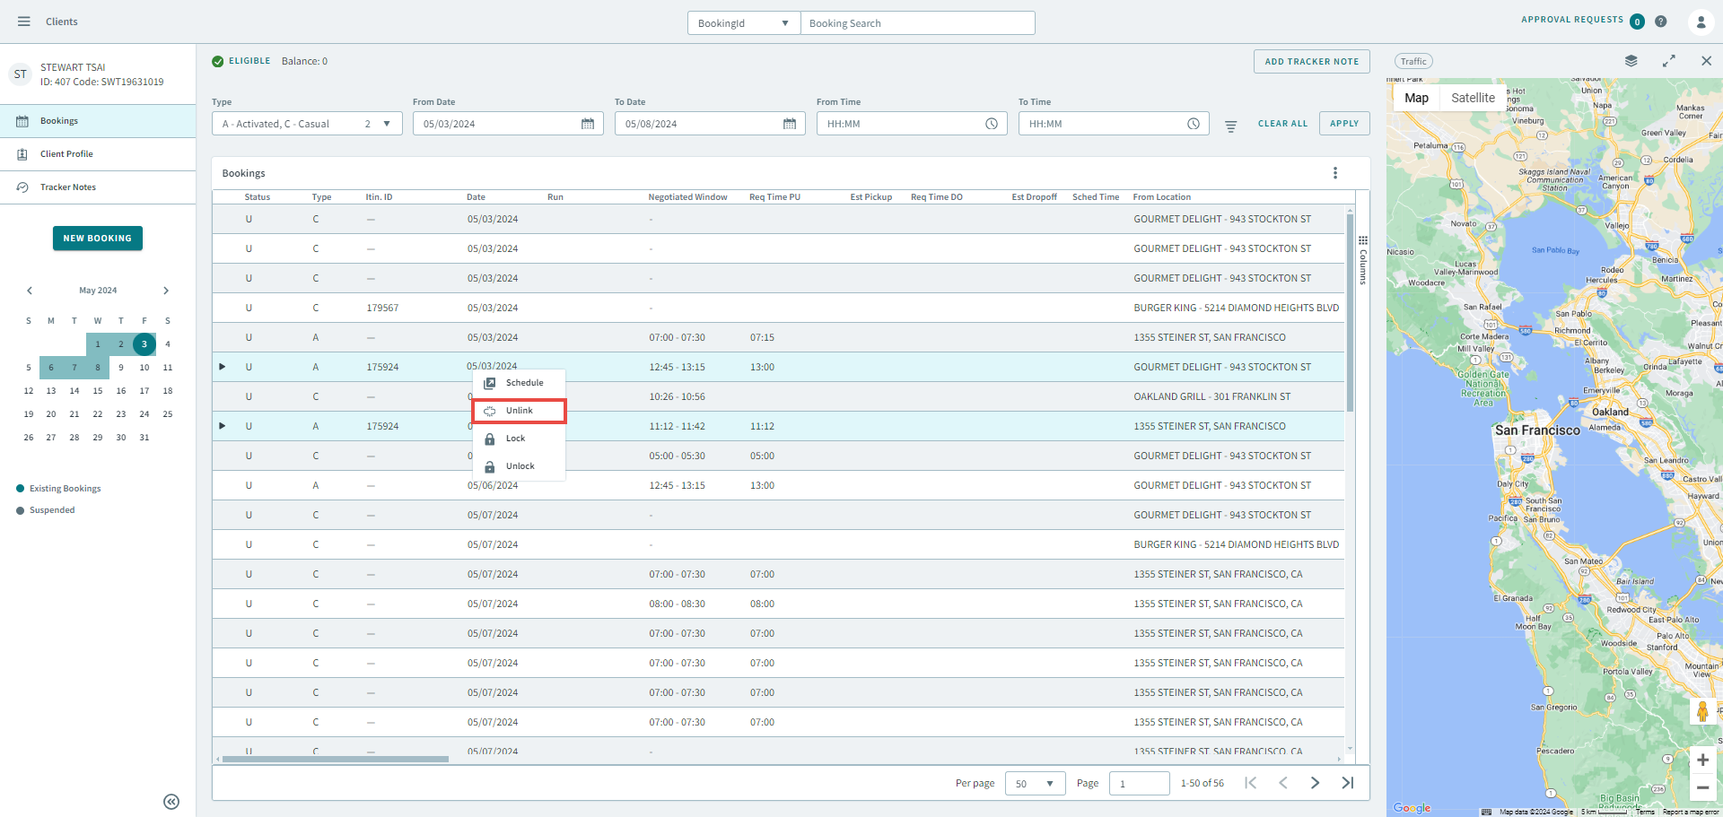Image resolution: width=1723 pixels, height=817 pixels.
Task: Click the help question mark icon
Action: click(1661, 22)
